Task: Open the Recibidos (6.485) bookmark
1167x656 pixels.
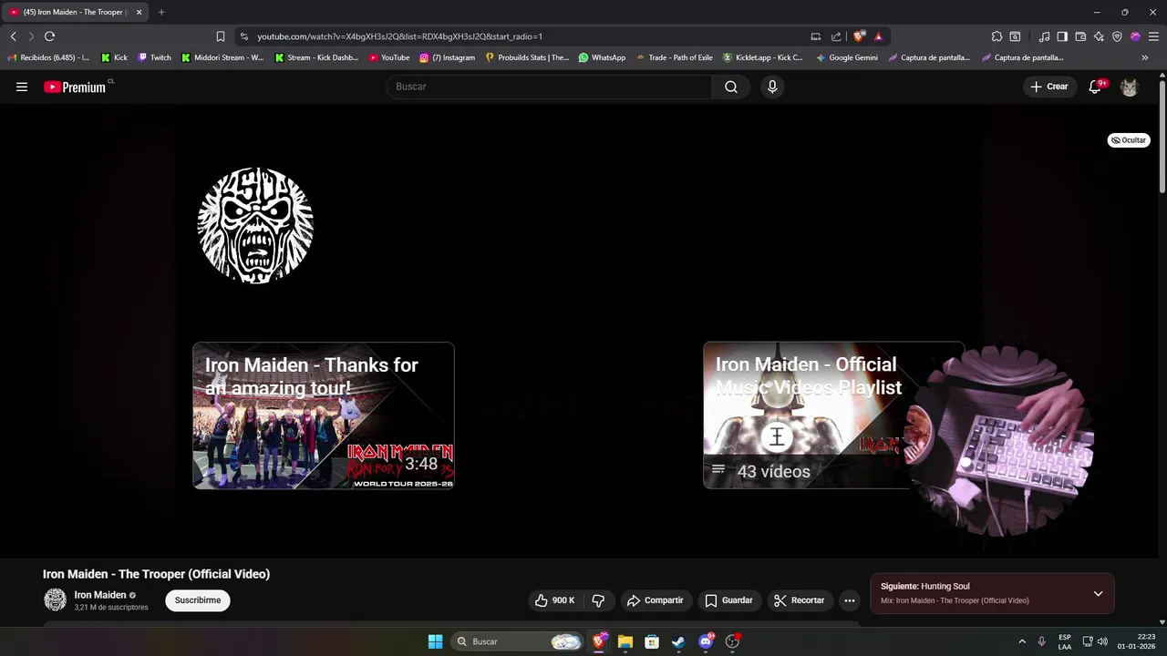Action: pyautogui.click(x=48, y=57)
